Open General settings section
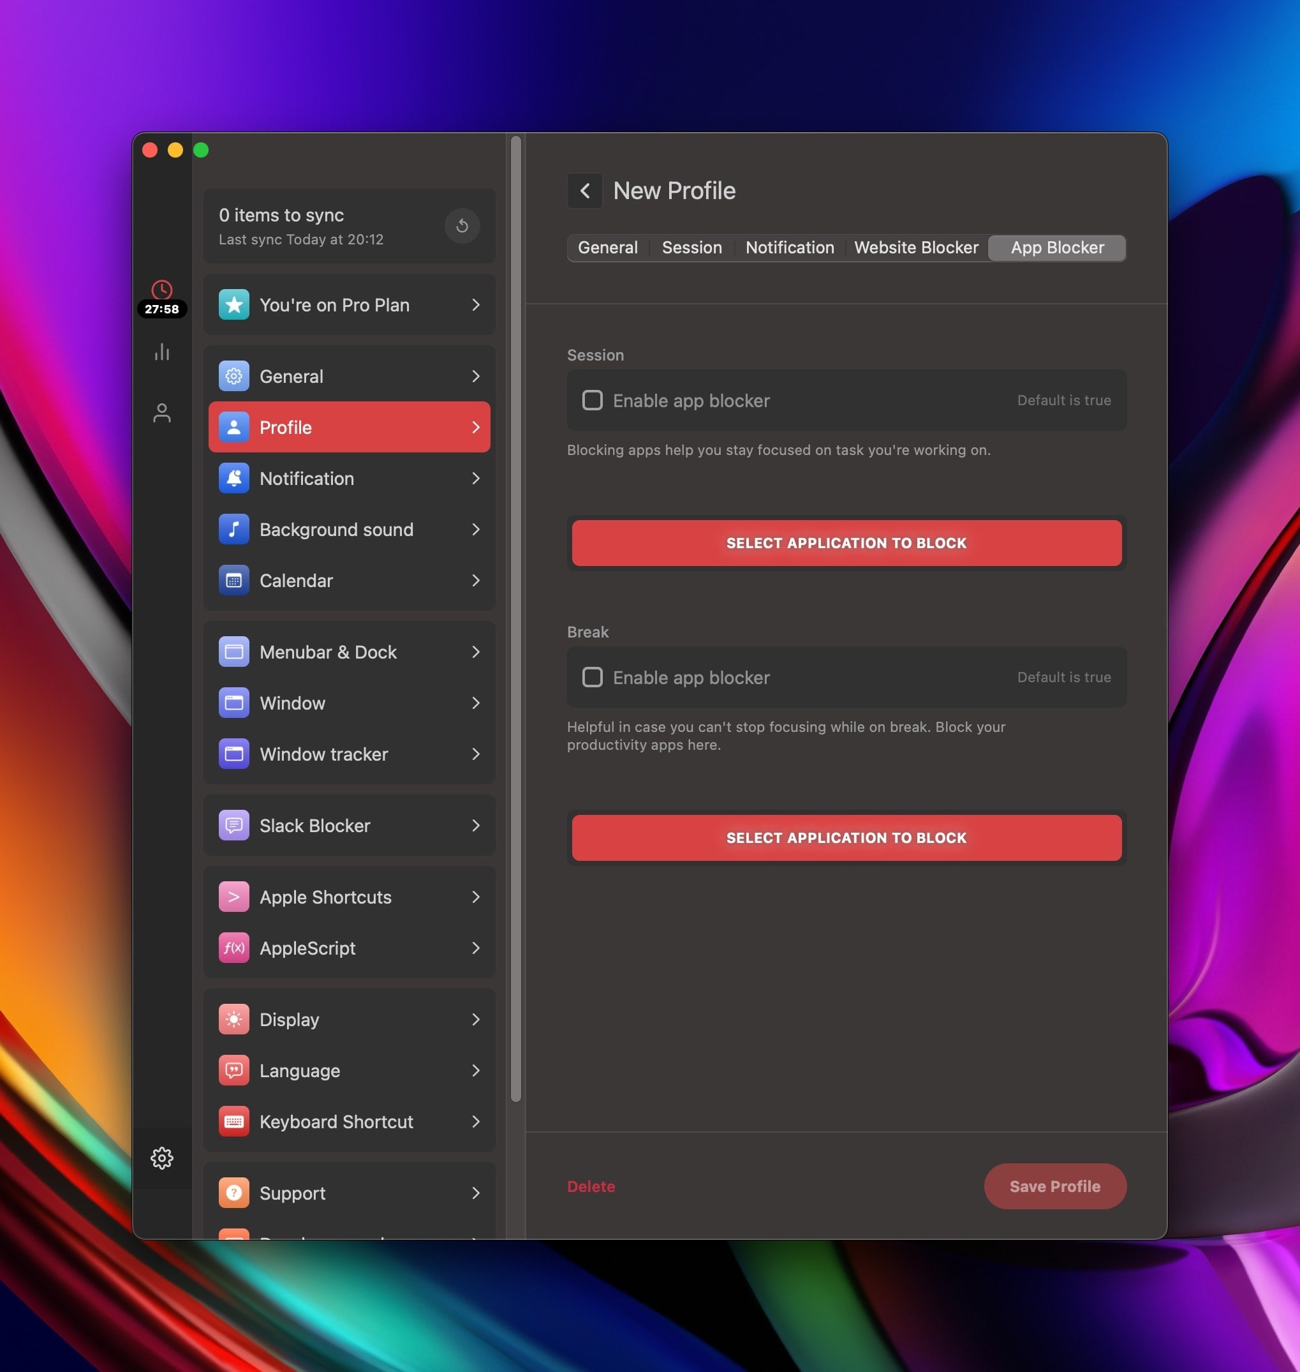The image size is (1300, 1372). tap(348, 375)
